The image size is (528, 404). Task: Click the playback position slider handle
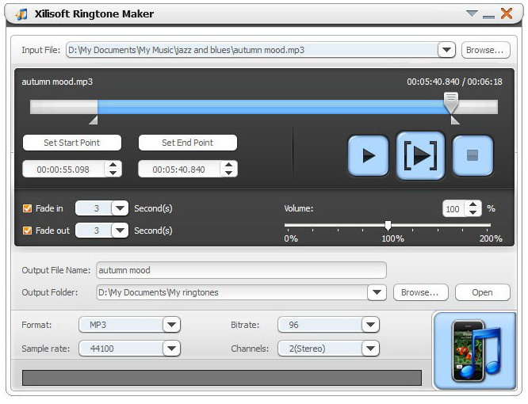(x=451, y=103)
